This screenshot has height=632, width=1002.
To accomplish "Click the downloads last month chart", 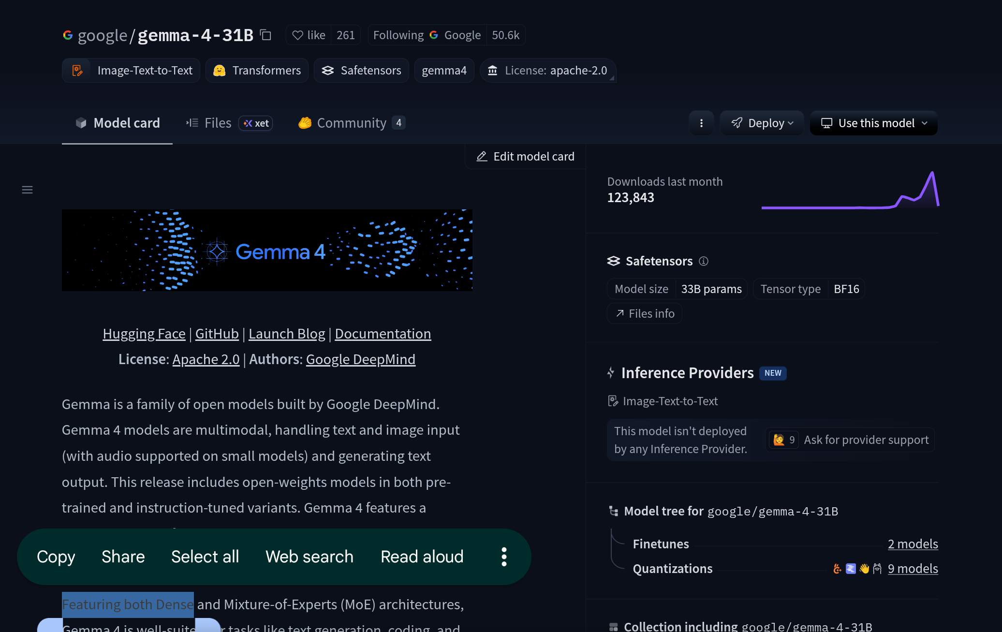I will pos(850,191).
